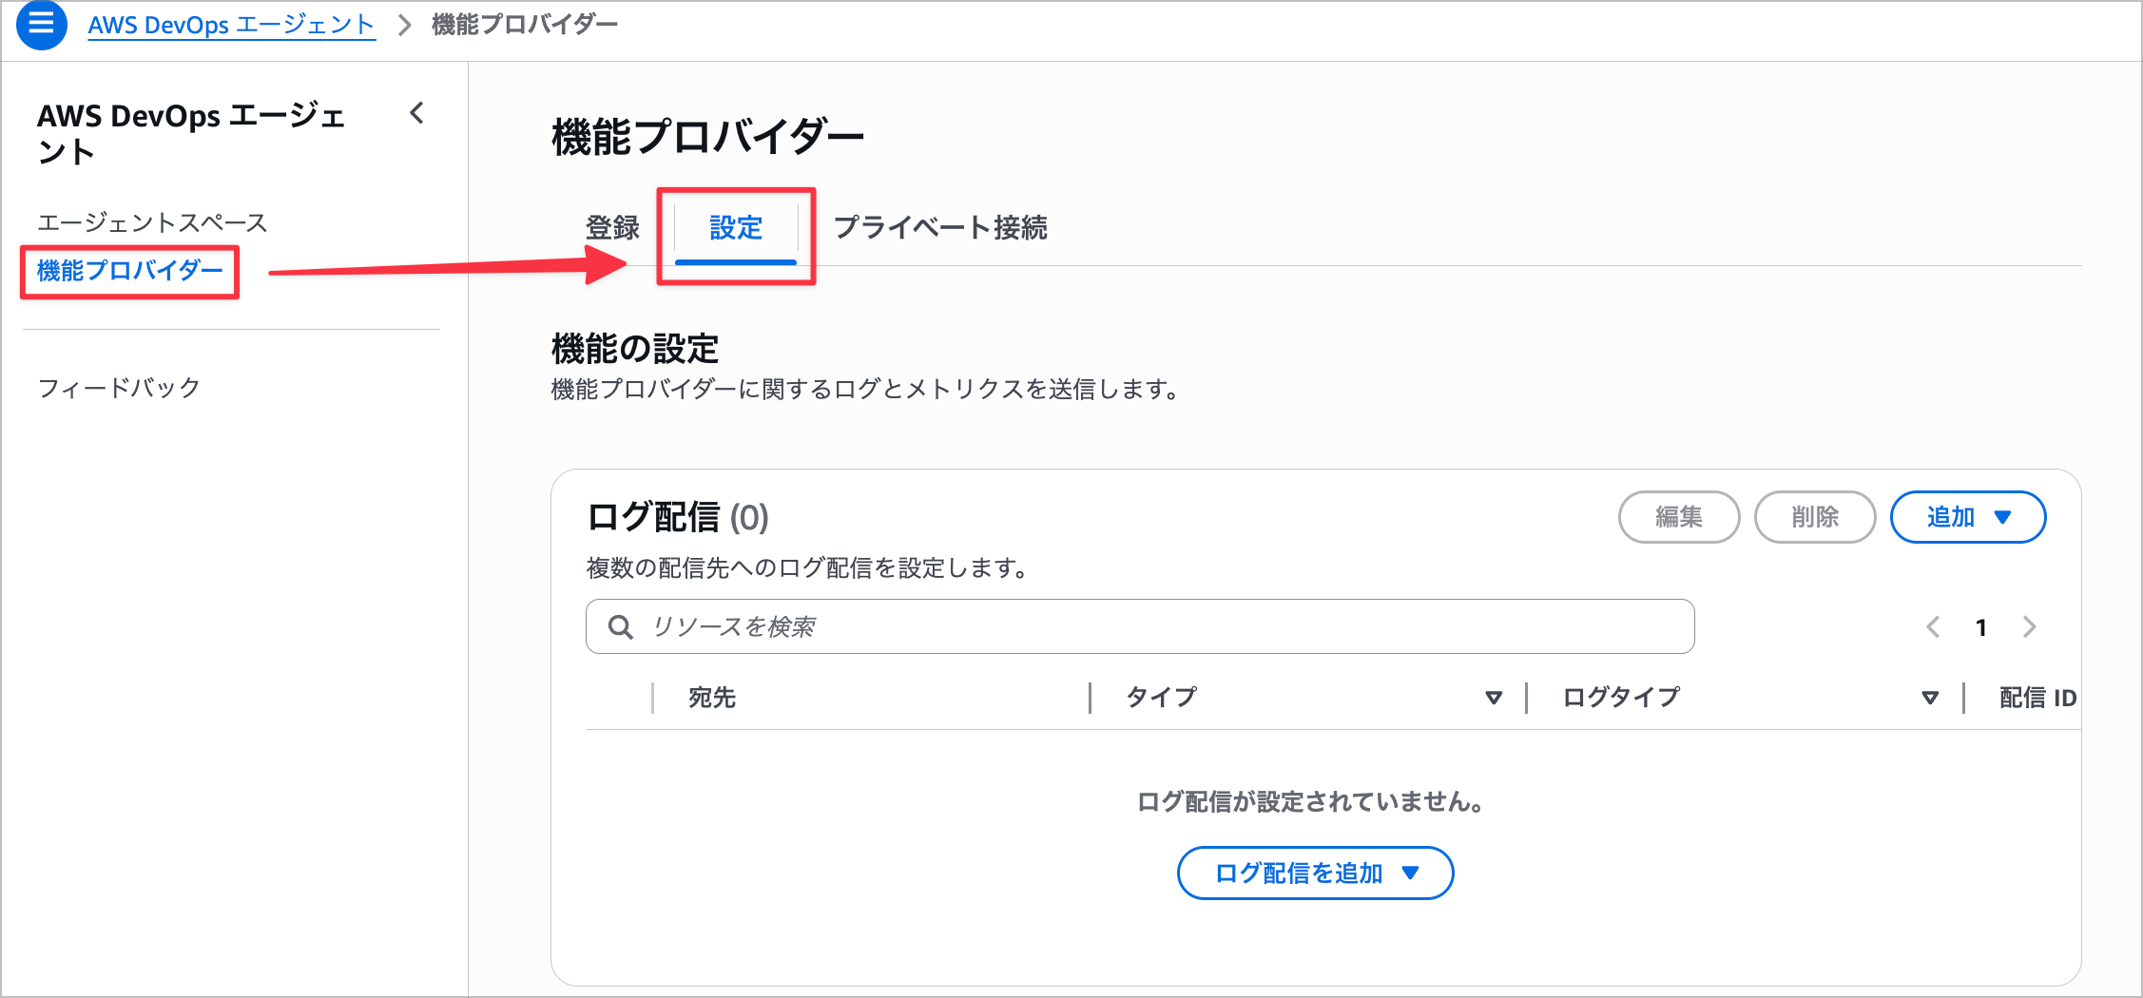Select the 設定 tab
Viewport: 2143px width, 998px height.
click(736, 228)
